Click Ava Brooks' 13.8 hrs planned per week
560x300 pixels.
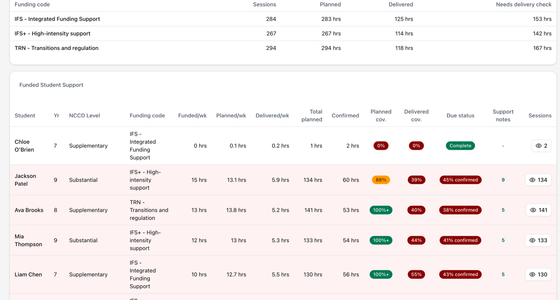point(236,210)
